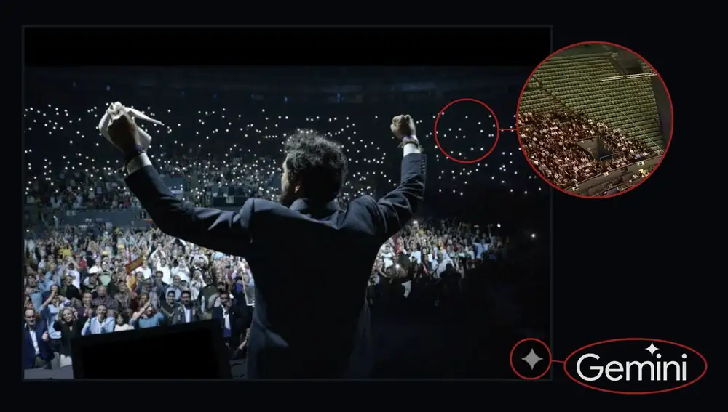
Task: Click the Gemini sparkle watermark on the photo
Action: point(531,359)
